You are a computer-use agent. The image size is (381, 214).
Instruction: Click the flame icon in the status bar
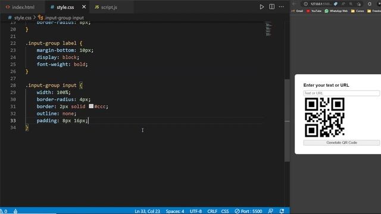(x=15, y=212)
